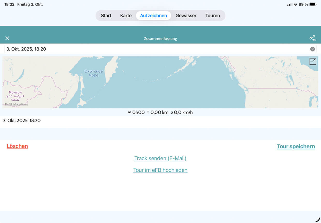This screenshot has width=321, height=223.
Task: Expand the map to fullscreen
Action: click(x=313, y=62)
